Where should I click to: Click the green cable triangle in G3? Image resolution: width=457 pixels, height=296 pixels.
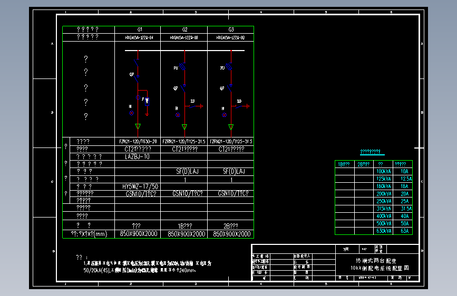pyautogui.click(x=231, y=127)
